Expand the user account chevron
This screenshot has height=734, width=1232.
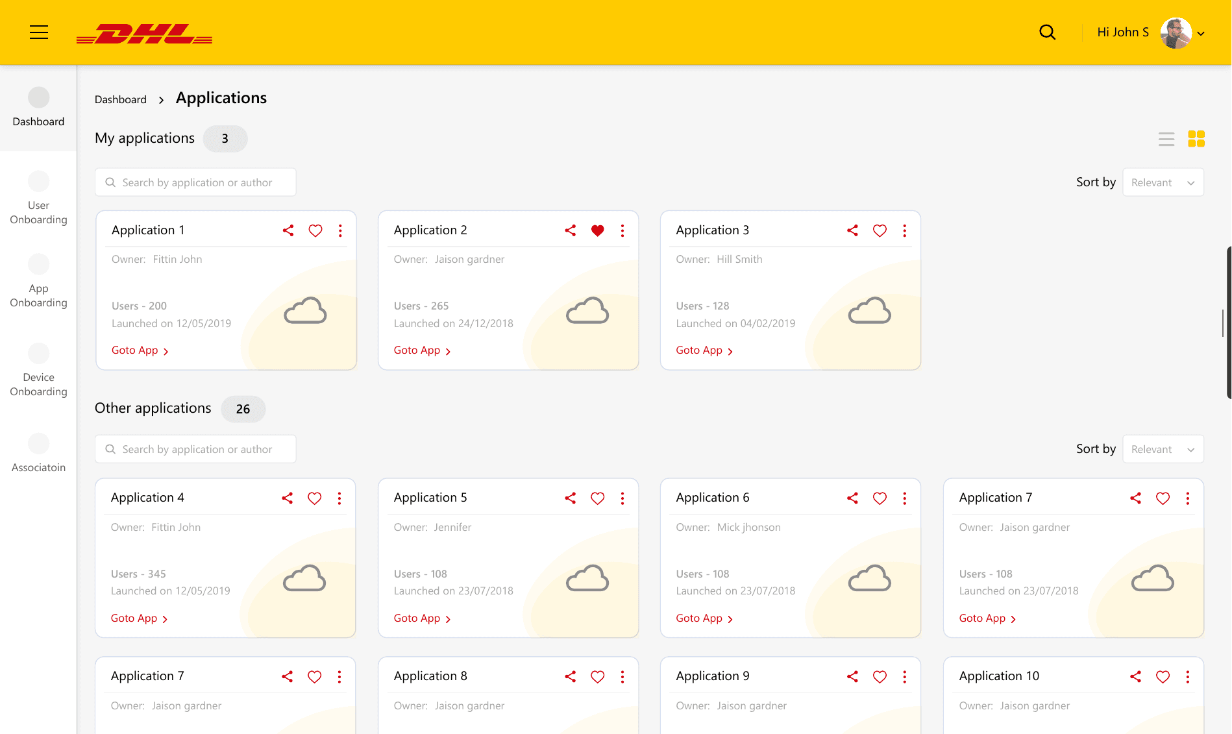point(1201,34)
